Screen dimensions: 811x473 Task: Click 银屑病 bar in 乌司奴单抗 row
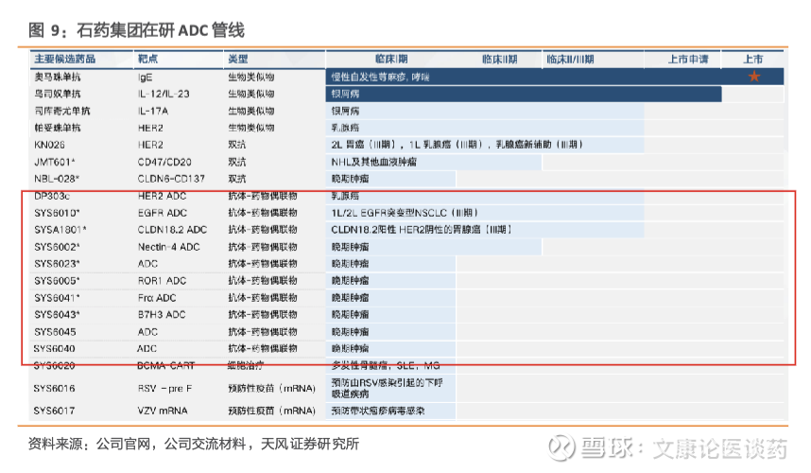point(524,94)
